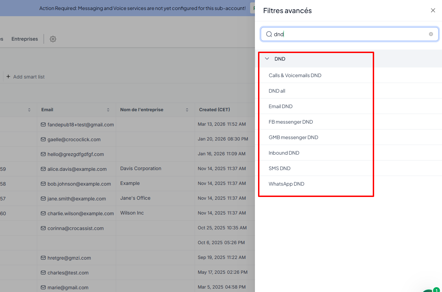This screenshot has width=442, height=292.
Task: Click the search magnifier icon
Action: click(x=269, y=34)
